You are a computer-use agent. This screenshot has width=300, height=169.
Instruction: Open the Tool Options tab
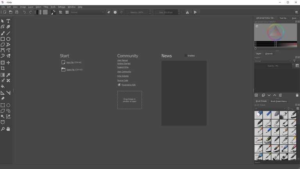click(283, 18)
